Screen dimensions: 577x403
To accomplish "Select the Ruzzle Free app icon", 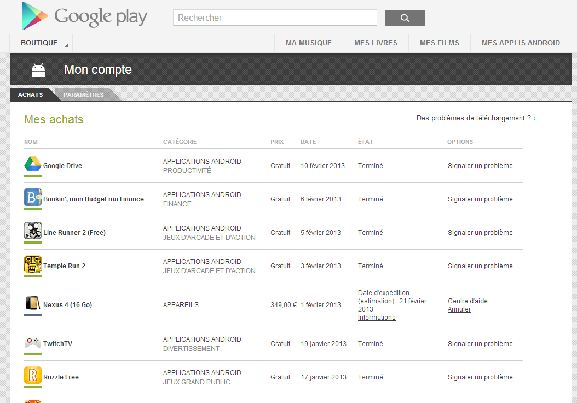I will pyautogui.click(x=33, y=376).
